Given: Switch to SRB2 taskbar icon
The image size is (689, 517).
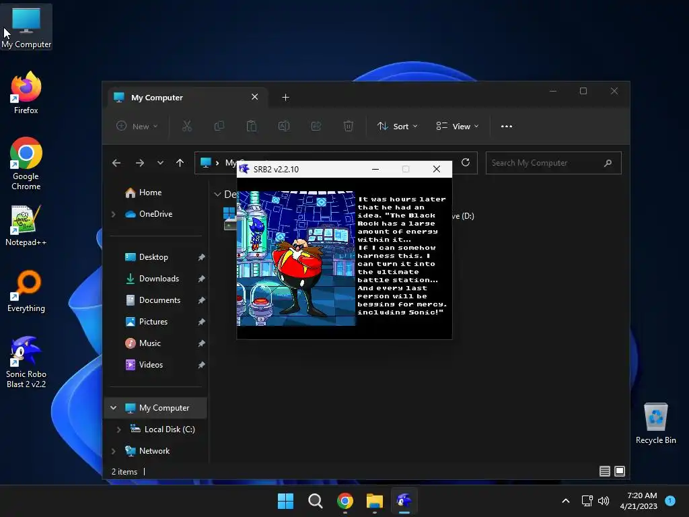Looking at the screenshot, I should click(x=404, y=501).
